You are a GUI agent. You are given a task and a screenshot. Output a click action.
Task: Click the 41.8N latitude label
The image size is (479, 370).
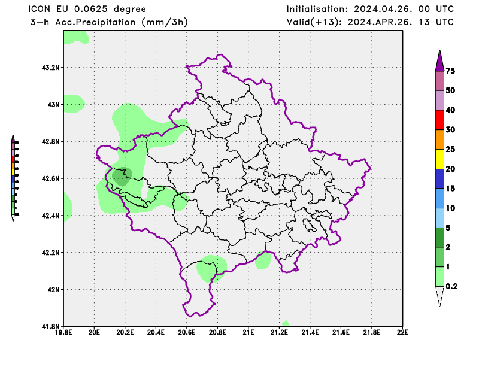(x=50, y=326)
